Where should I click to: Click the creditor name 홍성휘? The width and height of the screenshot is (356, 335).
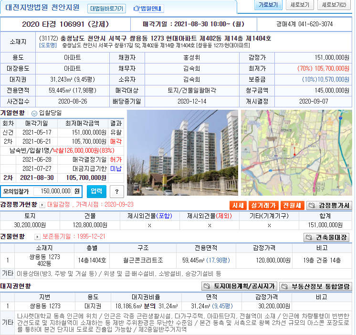coord(192,58)
